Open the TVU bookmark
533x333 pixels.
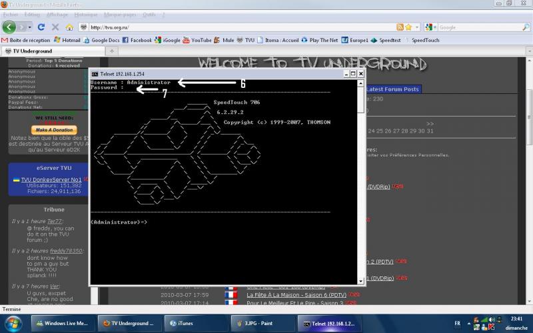(x=245, y=40)
